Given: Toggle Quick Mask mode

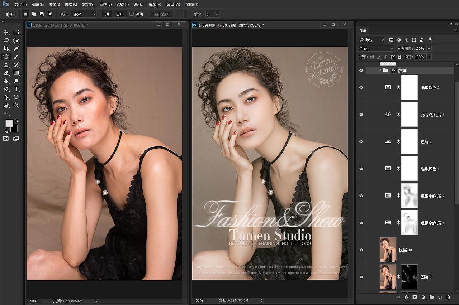Looking at the screenshot, I should tap(6, 139).
